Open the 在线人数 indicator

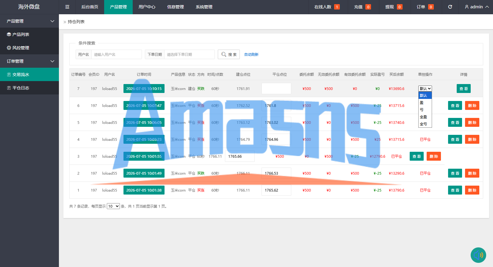(327, 7)
